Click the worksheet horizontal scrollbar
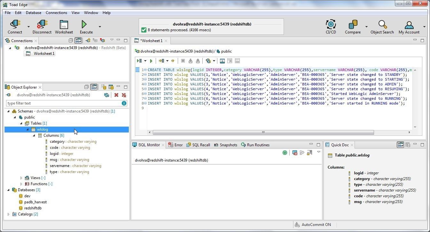The width and height of the screenshot is (430, 232). [263, 132]
